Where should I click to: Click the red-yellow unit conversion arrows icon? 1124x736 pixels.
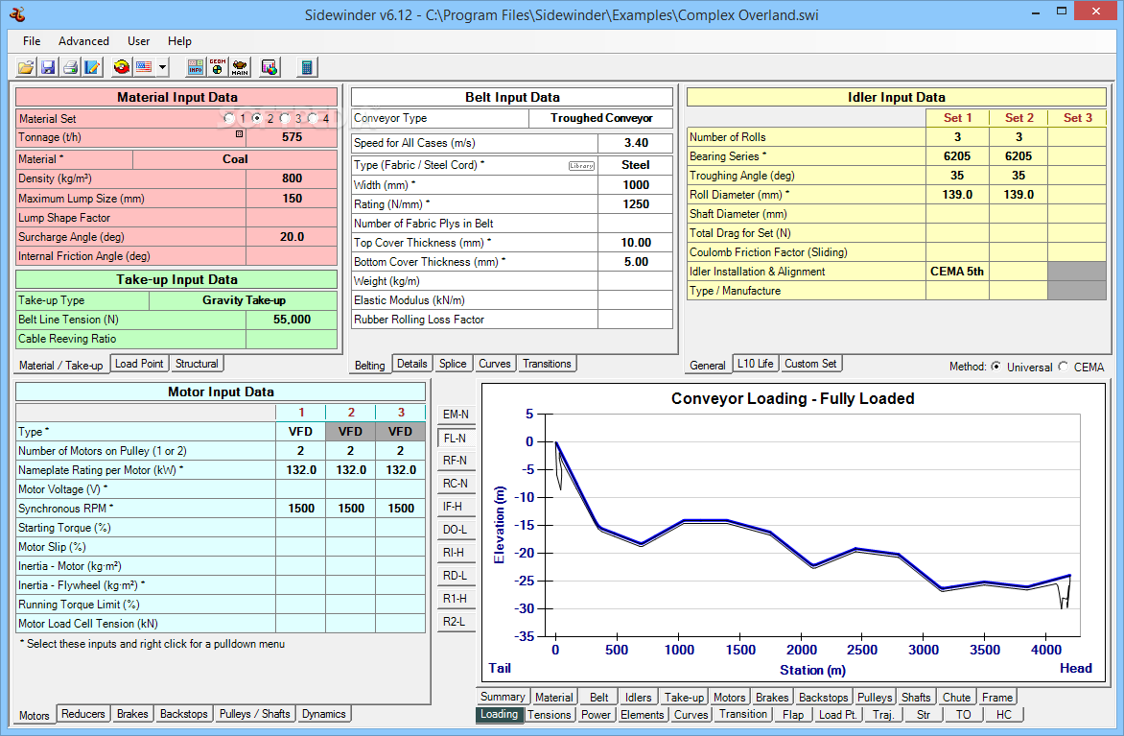click(122, 67)
